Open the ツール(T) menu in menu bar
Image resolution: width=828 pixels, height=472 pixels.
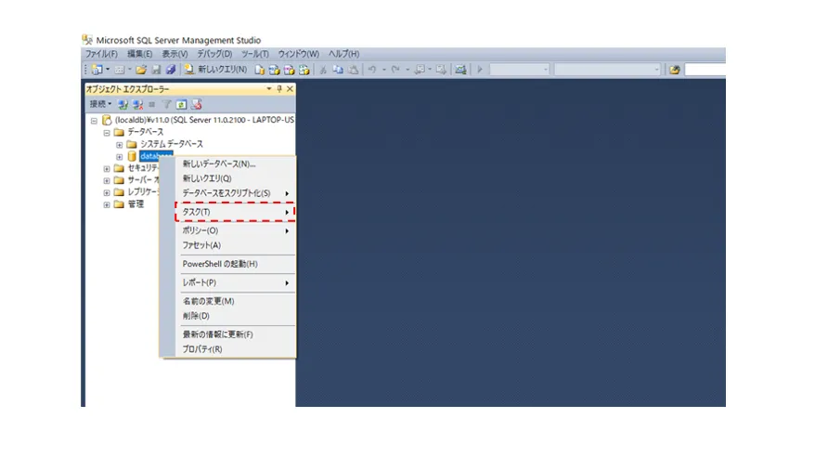coord(255,54)
